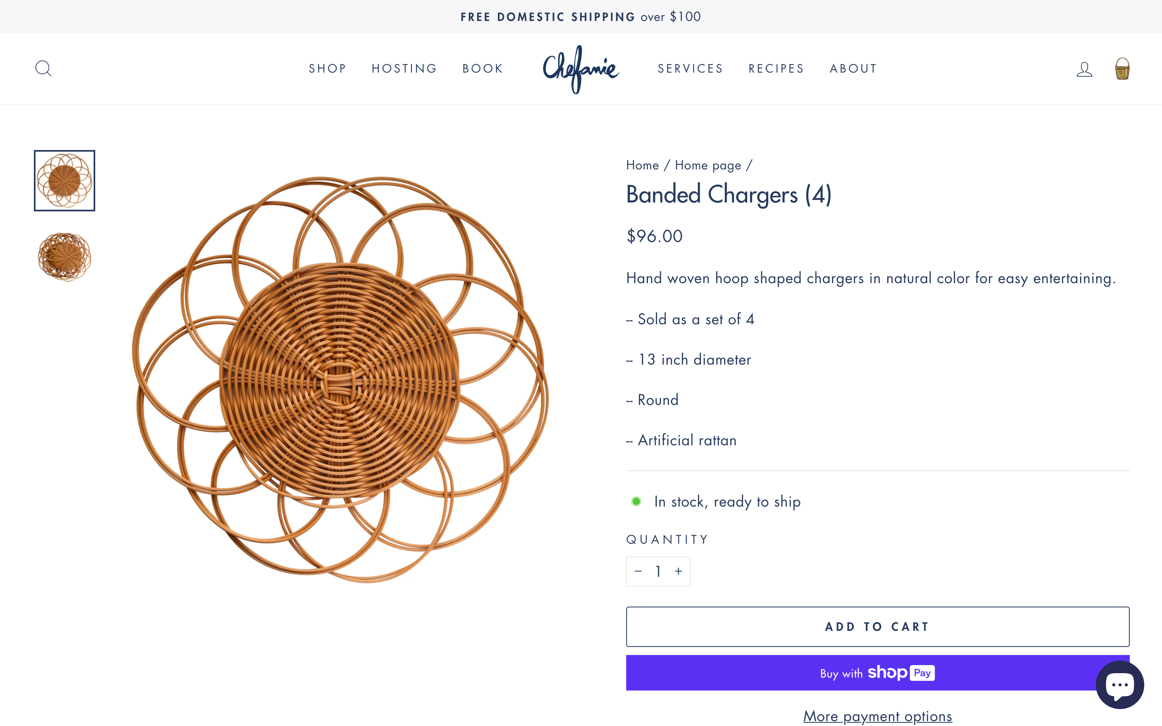
Task: Click inside the quantity input field
Action: 658,571
